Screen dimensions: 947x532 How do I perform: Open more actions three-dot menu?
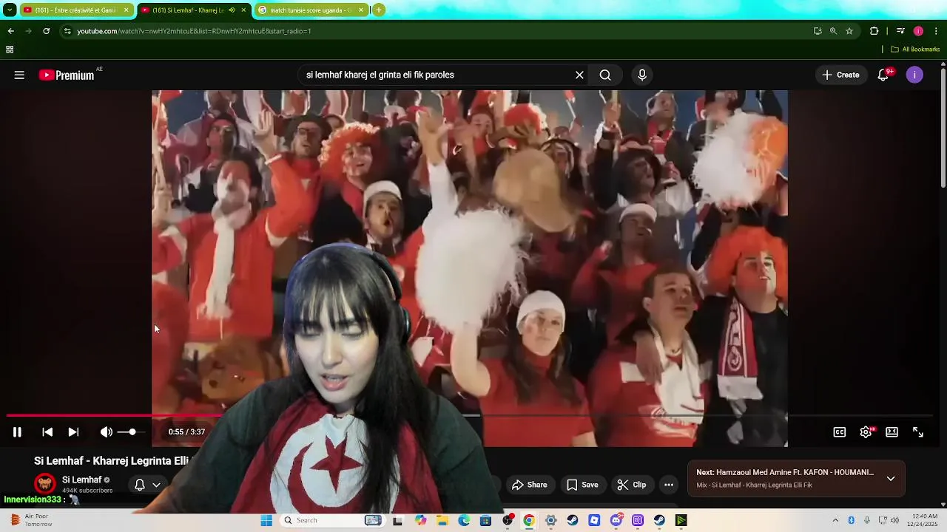click(x=669, y=485)
